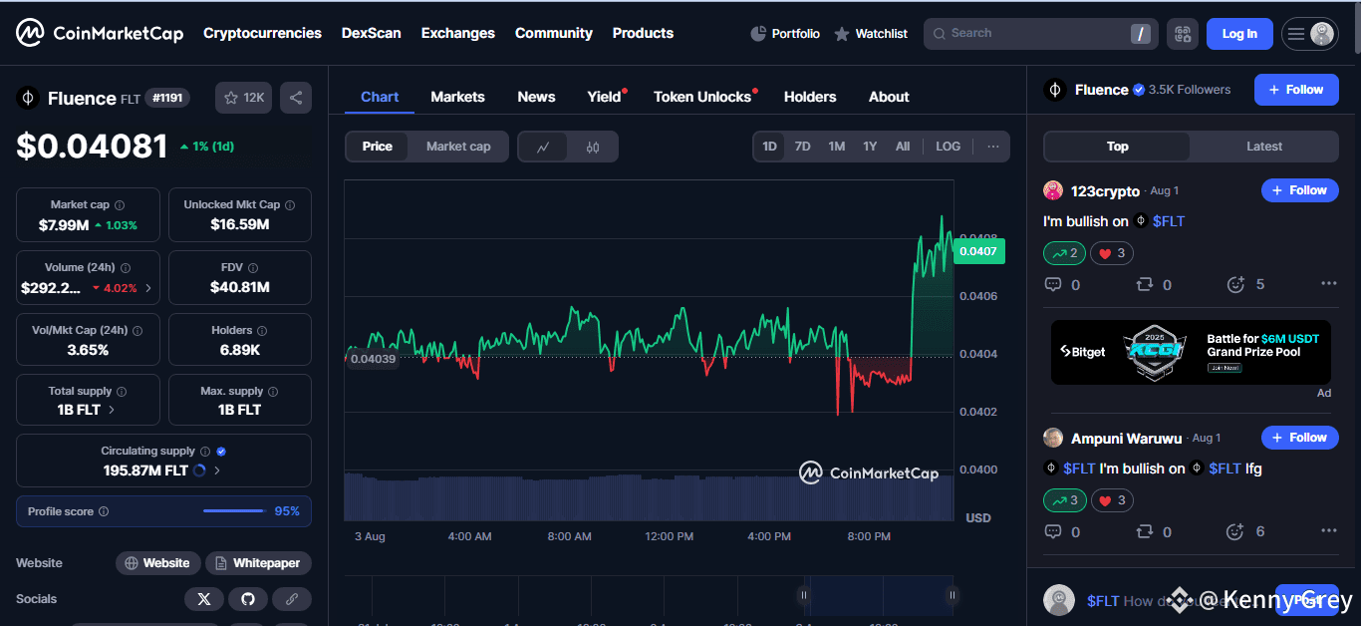This screenshot has height=626, width=1361.
Task: Click Market cap info icon
Action: [x=120, y=205]
